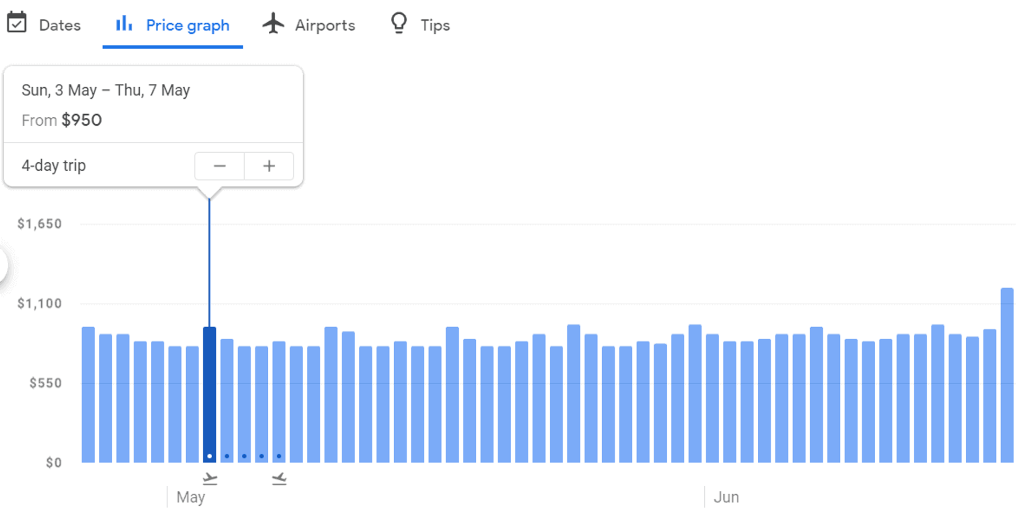1016x509 pixels.
Task: Select the Price graph bar-chart icon
Action: tap(123, 24)
